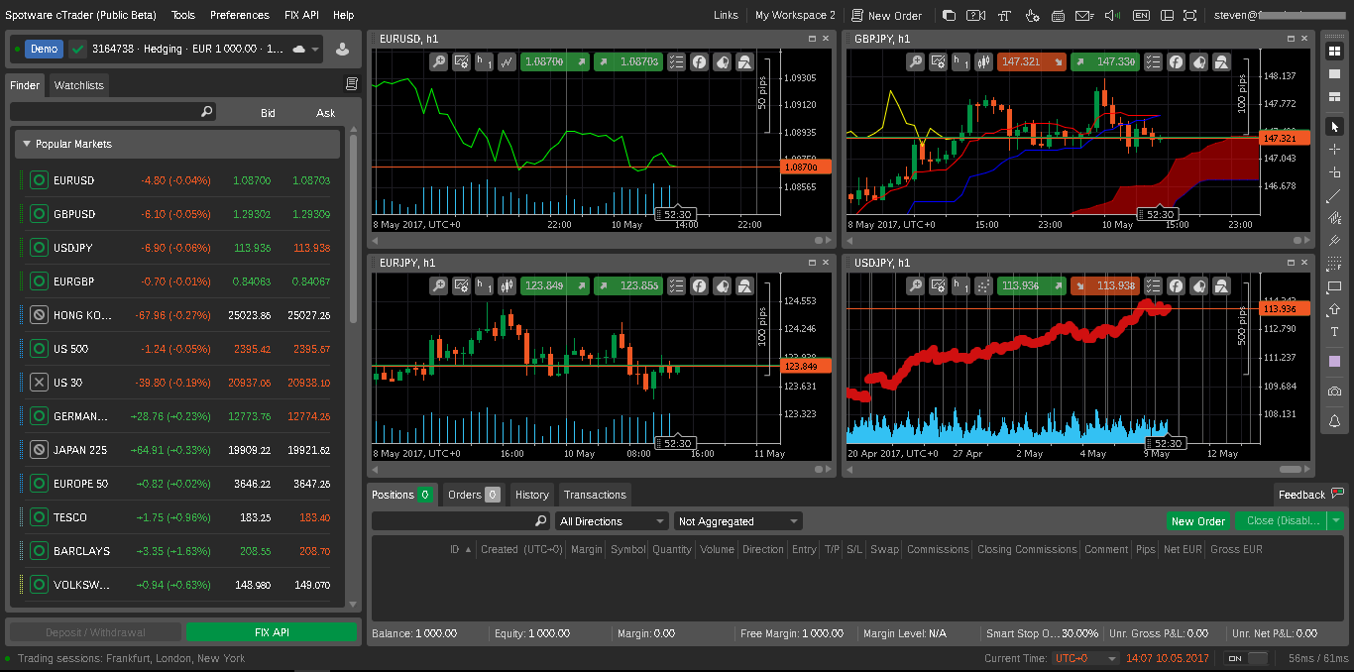Viewport: 1354px width, 672px height.
Task: Activate the zoom tool on the EURJPY chart
Action: pos(438,285)
